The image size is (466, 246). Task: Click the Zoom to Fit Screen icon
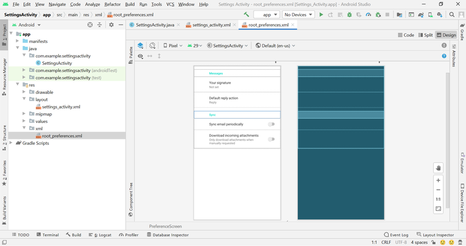[x=438, y=209]
